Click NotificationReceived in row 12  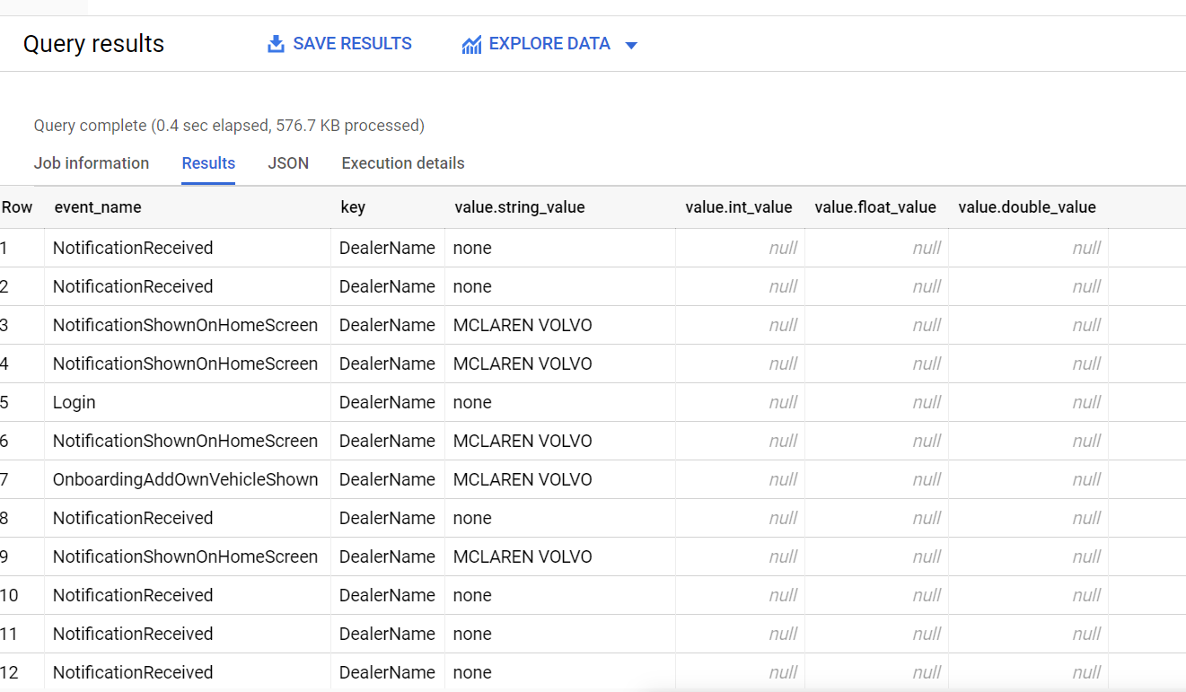click(133, 672)
